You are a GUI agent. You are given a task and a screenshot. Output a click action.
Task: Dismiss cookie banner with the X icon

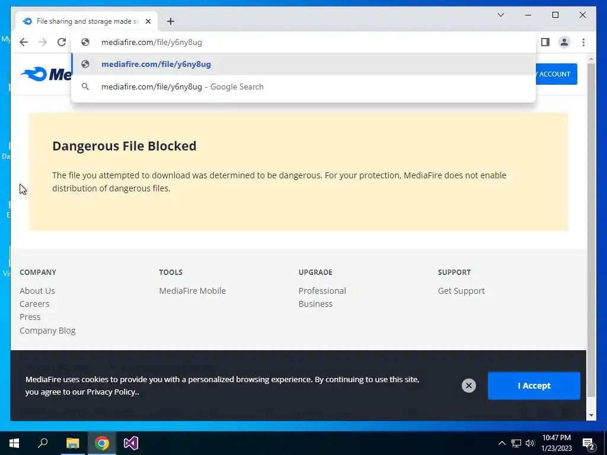pyautogui.click(x=468, y=385)
